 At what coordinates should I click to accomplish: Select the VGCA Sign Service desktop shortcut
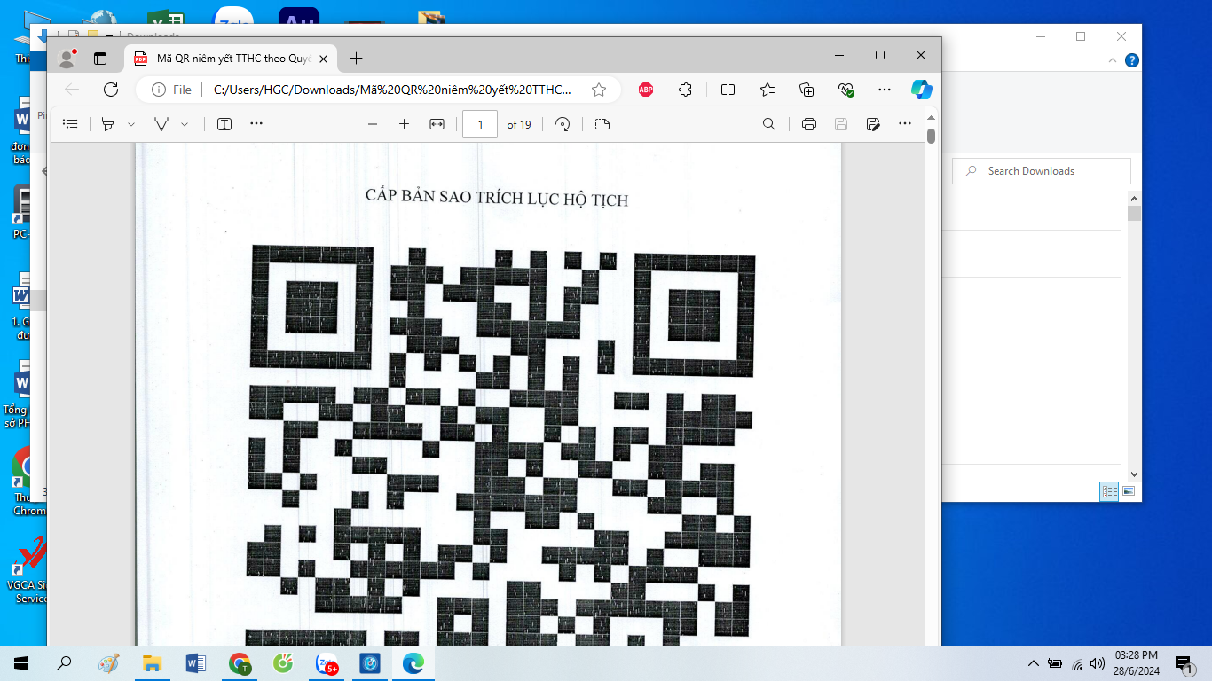pyautogui.click(x=27, y=569)
